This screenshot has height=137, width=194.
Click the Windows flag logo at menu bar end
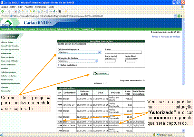[182, 7]
